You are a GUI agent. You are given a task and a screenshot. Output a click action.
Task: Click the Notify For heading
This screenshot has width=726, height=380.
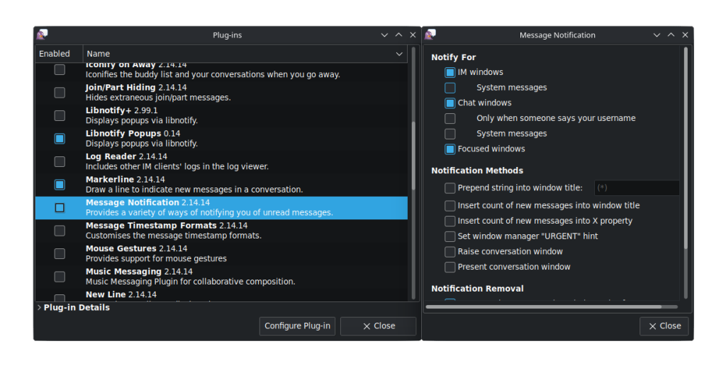click(453, 57)
